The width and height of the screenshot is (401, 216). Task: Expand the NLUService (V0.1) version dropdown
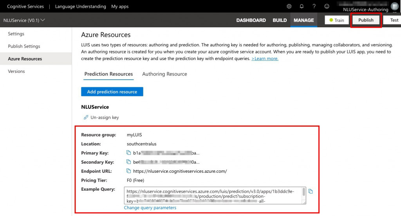click(x=24, y=20)
